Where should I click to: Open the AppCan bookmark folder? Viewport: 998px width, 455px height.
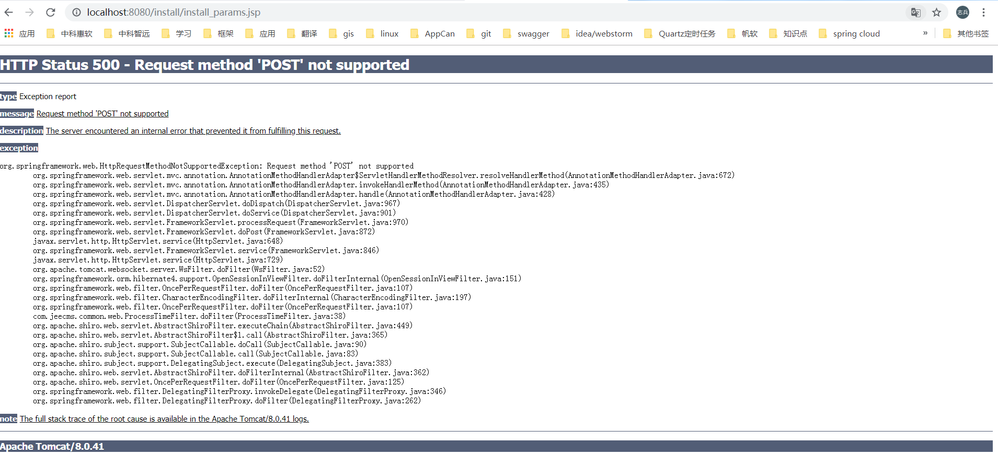pyautogui.click(x=432, y=33)
